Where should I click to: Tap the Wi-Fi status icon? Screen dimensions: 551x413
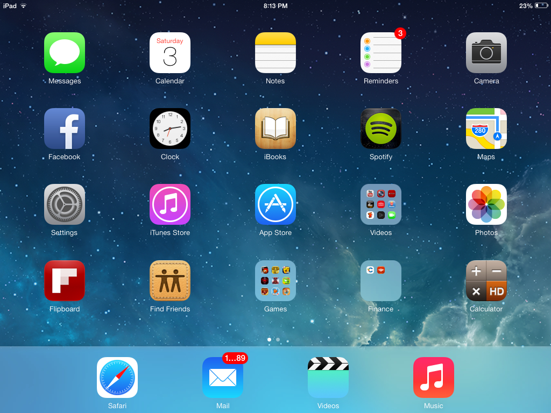tap(24, 5)
